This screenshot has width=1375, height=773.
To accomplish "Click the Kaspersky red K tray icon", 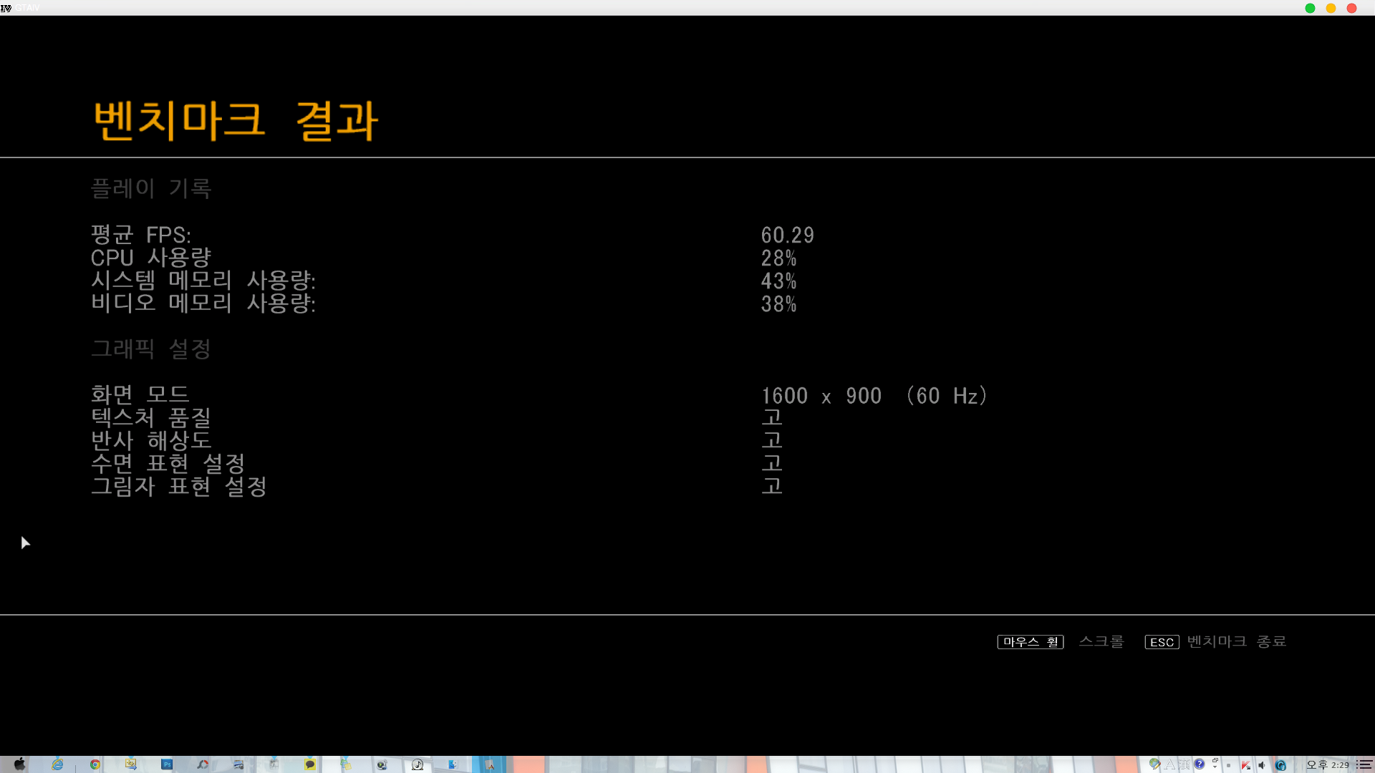I will pyautogui.click(x=1246, y=765).
